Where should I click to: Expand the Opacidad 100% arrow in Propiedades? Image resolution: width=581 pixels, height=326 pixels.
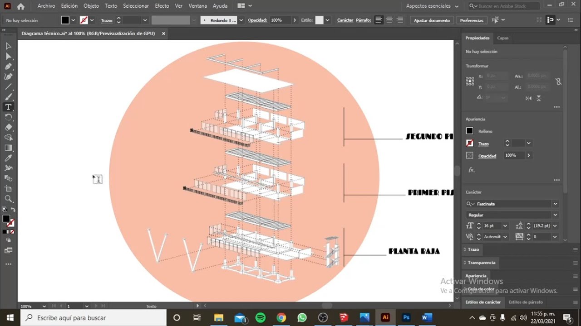tap(528, 155)
